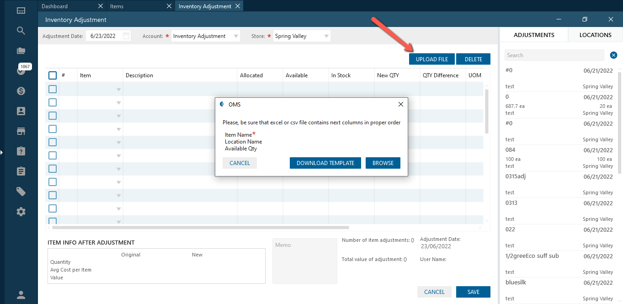
Task: Open the Item dropdown in third row
Action: [118, 116]
